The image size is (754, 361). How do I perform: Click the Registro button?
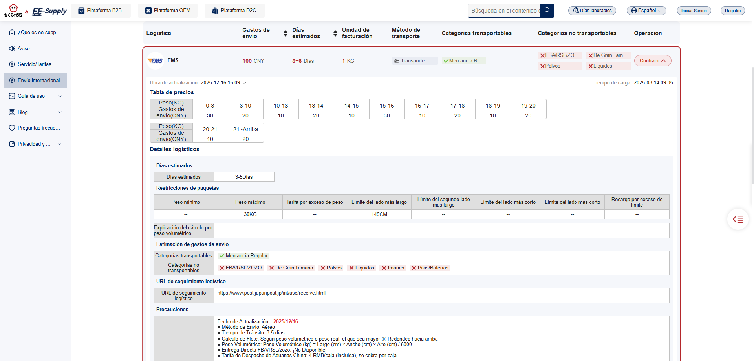coord(733,11)
